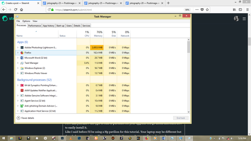Sort processes by Memory column header
The height and width of the screenshot is (141, 251).
pos(97,34)
